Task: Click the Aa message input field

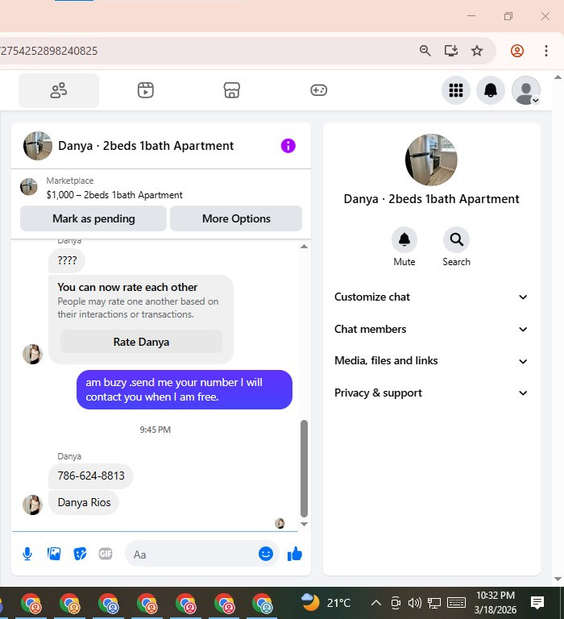Action: pyautogui.click(x=192, y=555)
